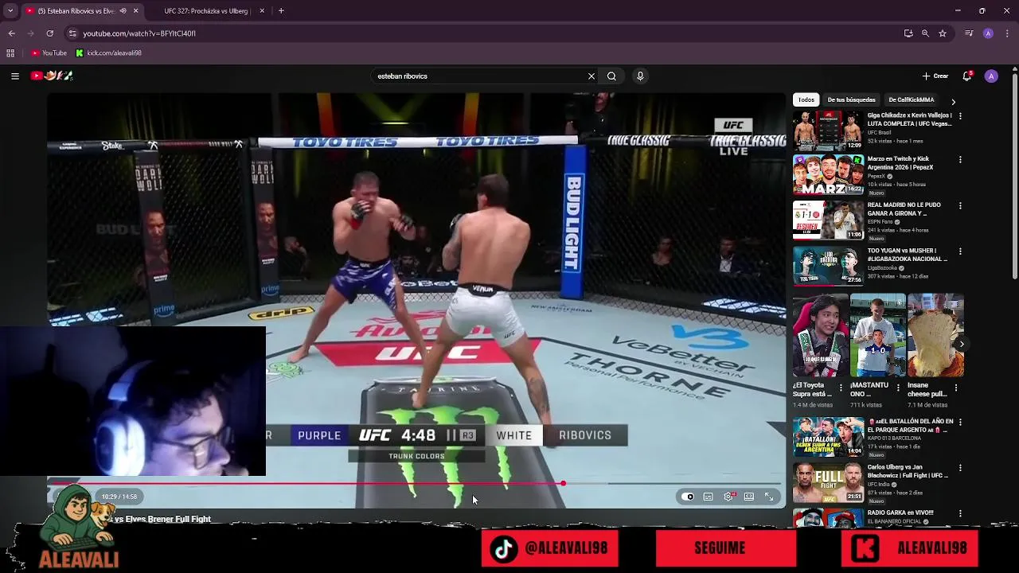The width and height of the screenshot is (1019, 573).
Task: Open options for El Batallón del Año video
Action: [960, 422]
